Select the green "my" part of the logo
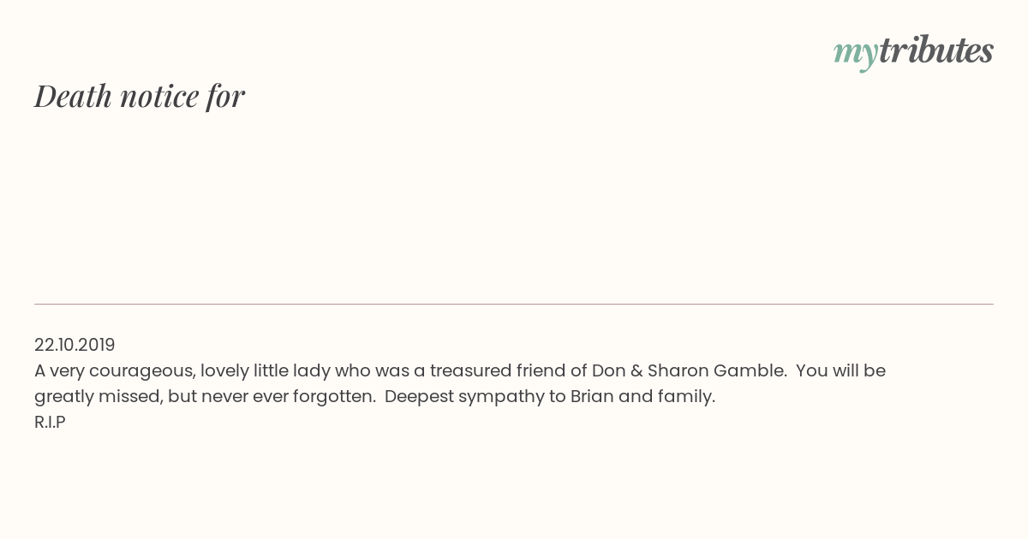1028x539 pixels. pos(856,55)
